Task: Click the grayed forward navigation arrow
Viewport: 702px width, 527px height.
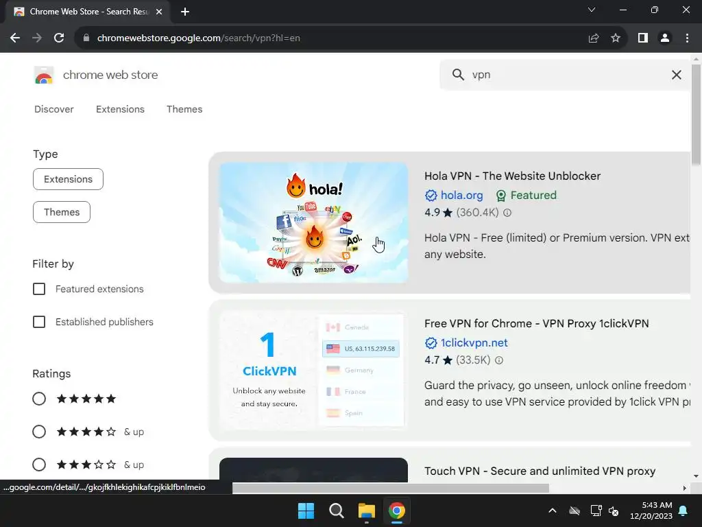Action: pos(37,38)
